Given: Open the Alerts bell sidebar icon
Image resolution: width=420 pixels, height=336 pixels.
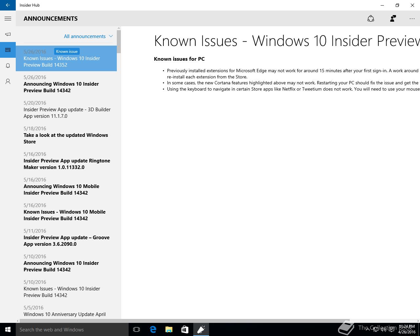Looking at the screenshot, I should point(8,66).
